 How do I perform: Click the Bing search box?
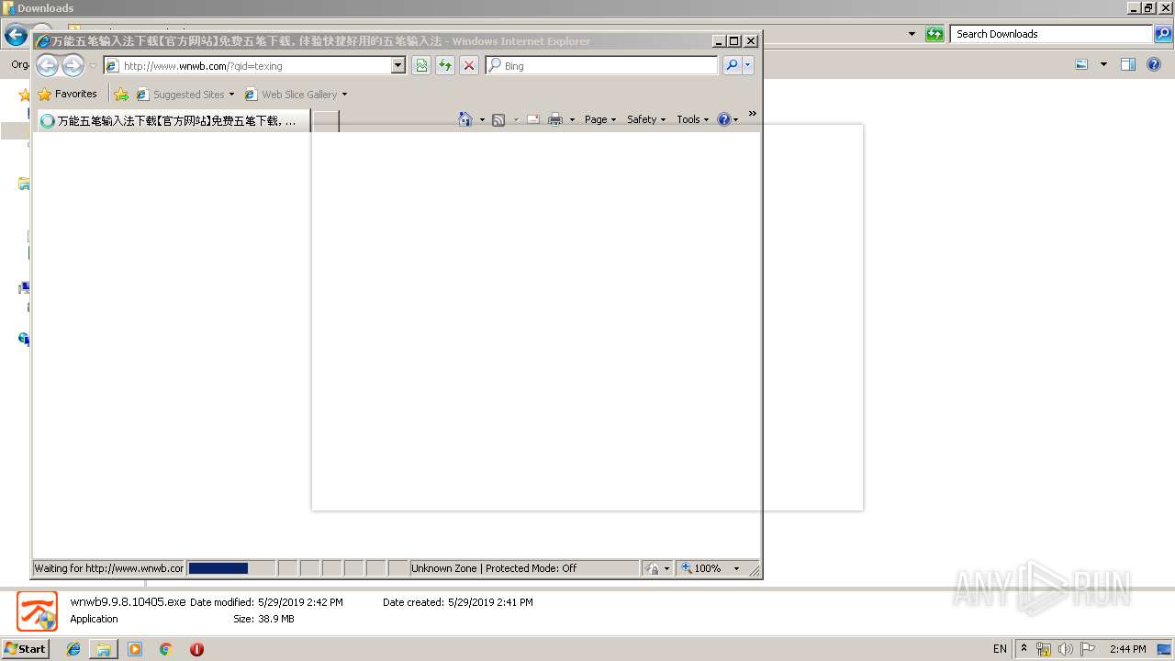point(602,66)
